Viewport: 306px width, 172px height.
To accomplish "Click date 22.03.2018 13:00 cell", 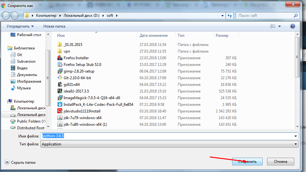I will point(153,58).
